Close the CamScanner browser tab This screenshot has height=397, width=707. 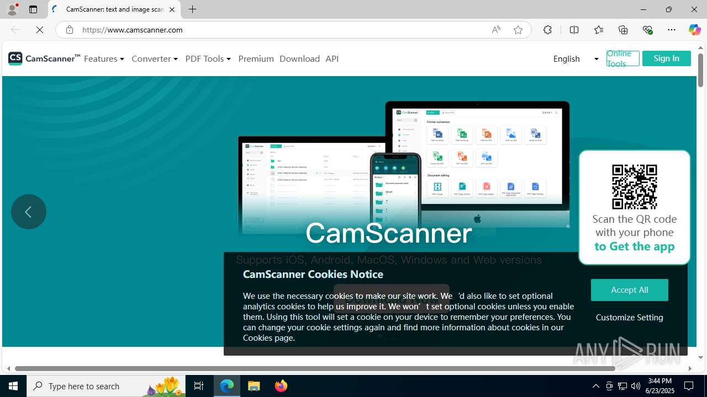[x=172, y=9]
